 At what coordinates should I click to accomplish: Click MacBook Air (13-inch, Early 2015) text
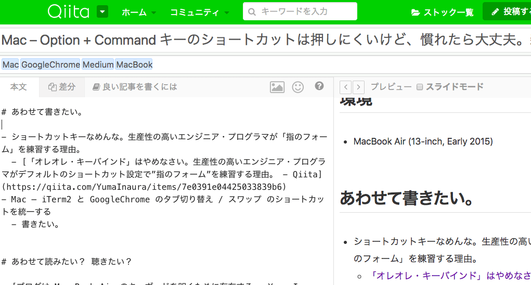(423, 141)
